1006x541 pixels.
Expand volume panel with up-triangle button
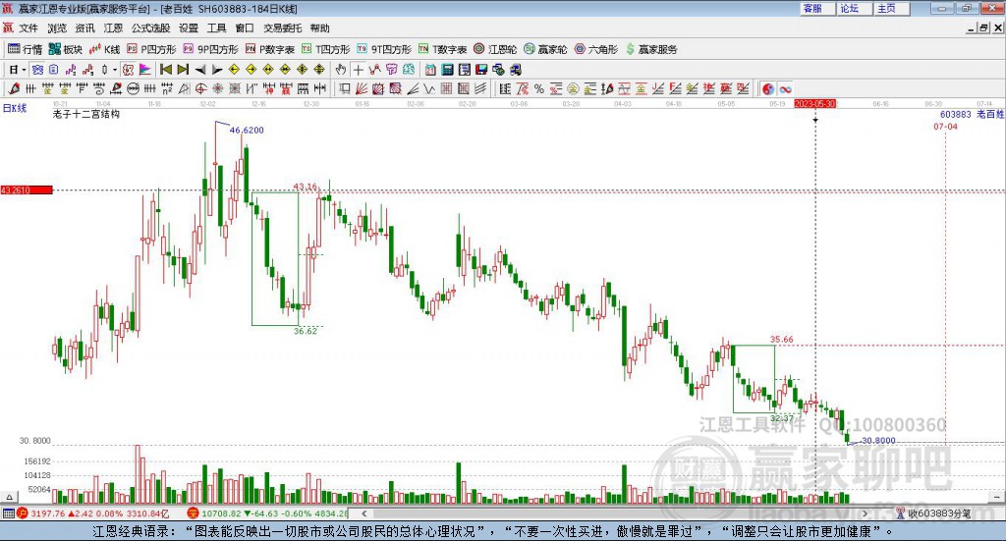pyautogui.click(x=9, y=497)
